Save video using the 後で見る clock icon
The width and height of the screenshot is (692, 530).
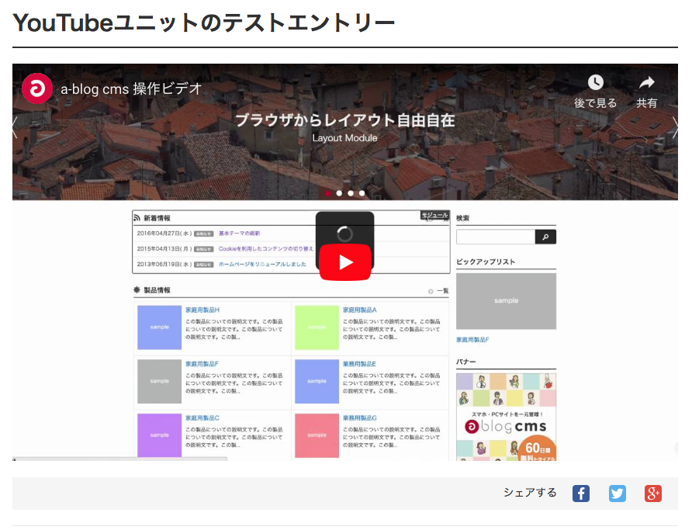tap(595, 81)
